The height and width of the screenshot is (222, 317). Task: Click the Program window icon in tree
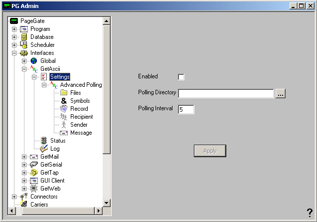tap(24, 29)
